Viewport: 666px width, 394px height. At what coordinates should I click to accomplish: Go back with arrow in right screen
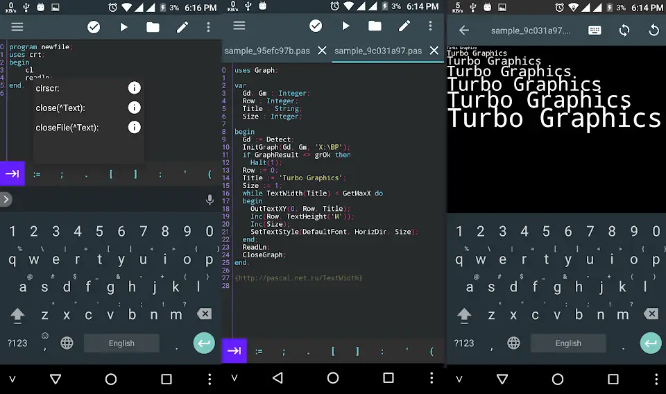[x=464, y=30]
